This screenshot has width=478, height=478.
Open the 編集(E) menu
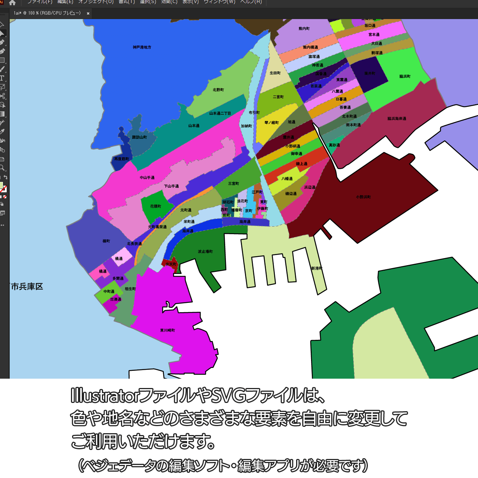point(65,2)
